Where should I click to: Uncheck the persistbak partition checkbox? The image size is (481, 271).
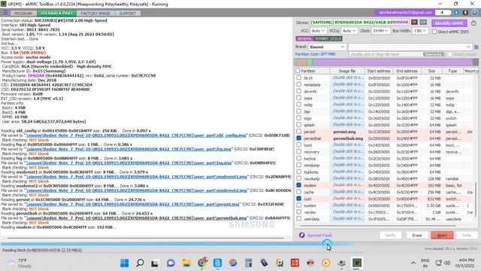click(x=299, y=139)
